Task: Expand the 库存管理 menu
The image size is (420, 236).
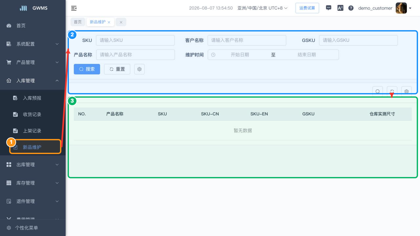Action: point(33,183)
